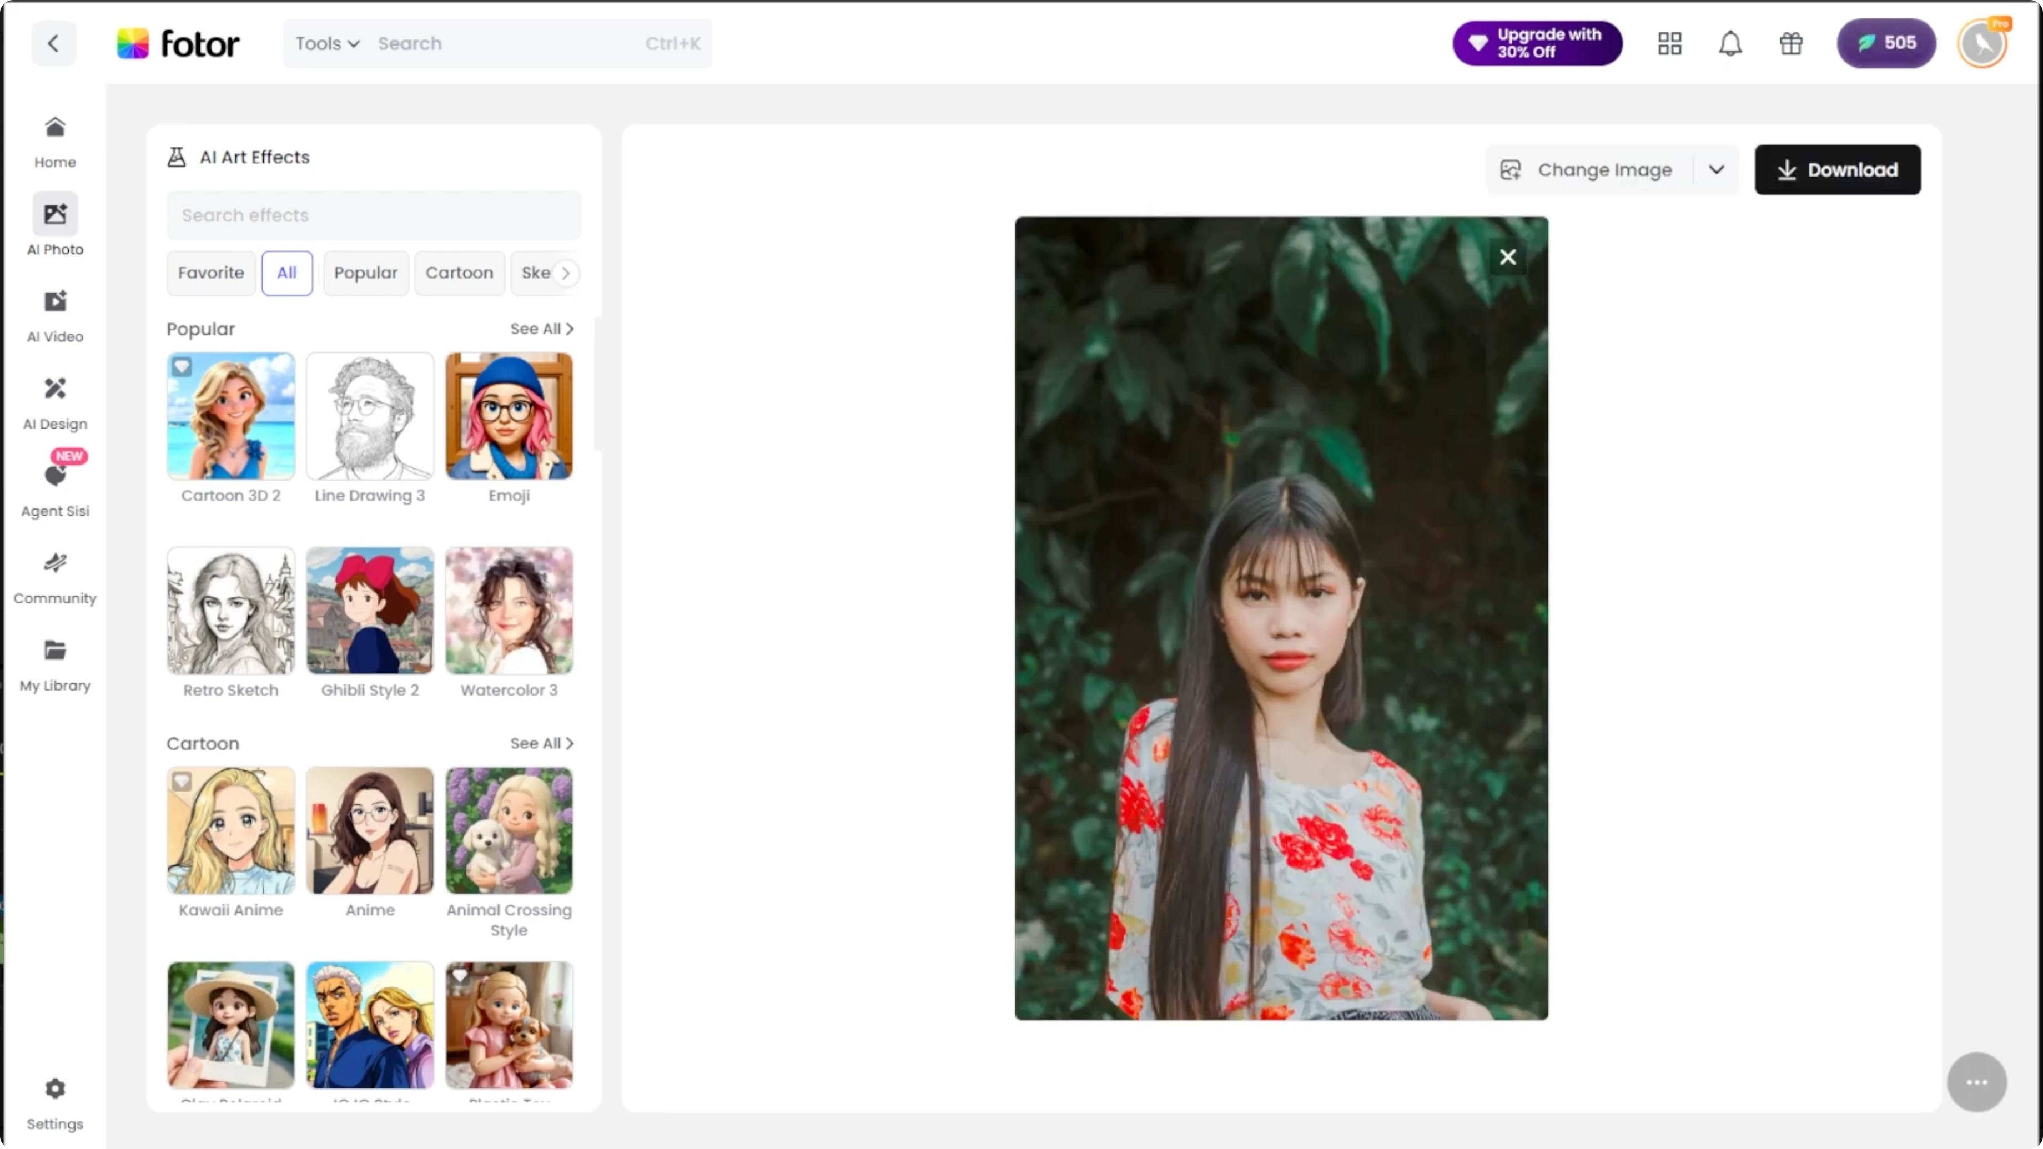This screenshot has width=2043, height=1149.
Task: Select the Sketch filter tab
Action: (x=535, y=273)
